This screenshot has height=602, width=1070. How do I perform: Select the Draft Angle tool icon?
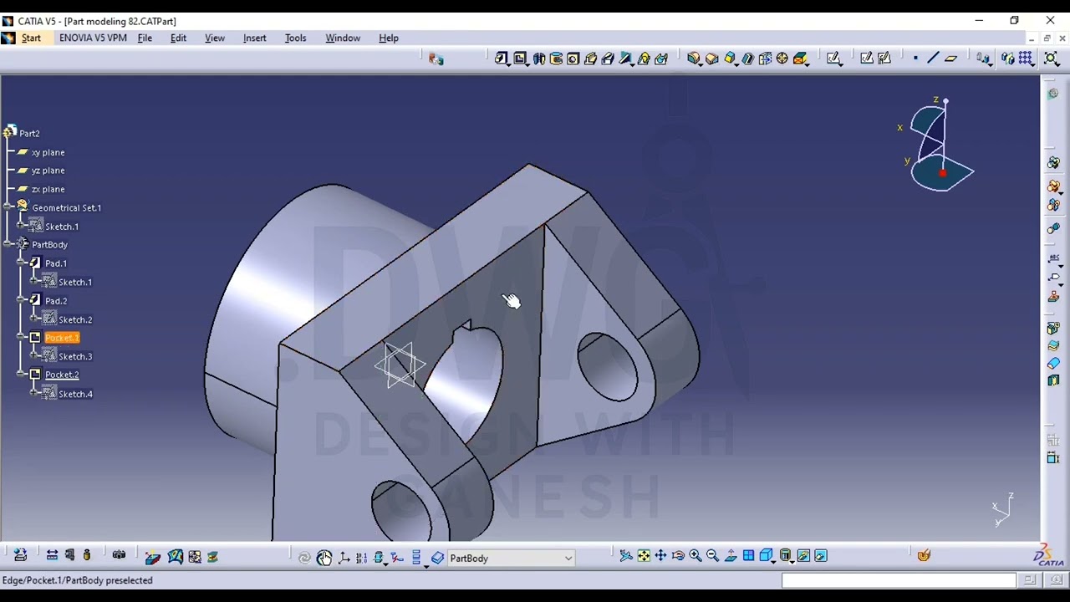(730, 58)
